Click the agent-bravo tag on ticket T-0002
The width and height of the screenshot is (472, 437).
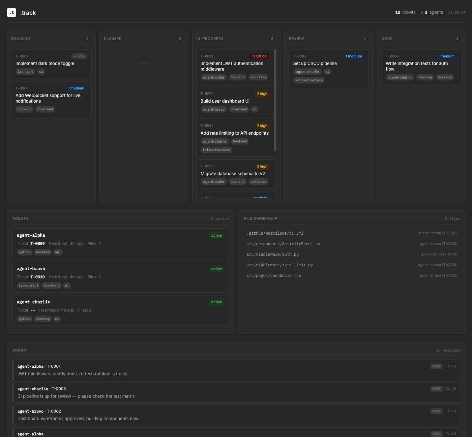click(x=214, y=109)
